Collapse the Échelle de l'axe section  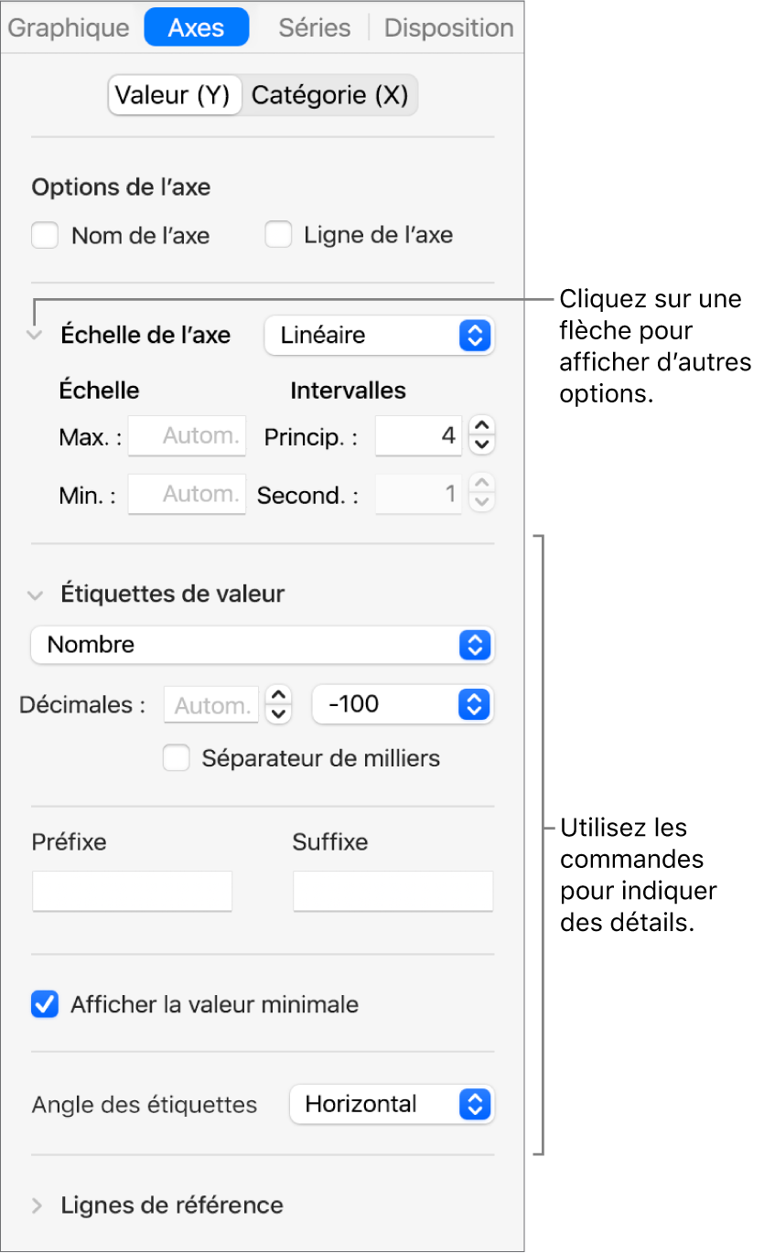36,336
